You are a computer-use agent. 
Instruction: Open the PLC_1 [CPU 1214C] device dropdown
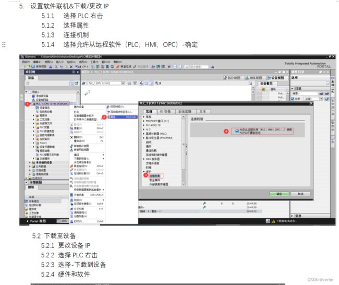[123, 83]
